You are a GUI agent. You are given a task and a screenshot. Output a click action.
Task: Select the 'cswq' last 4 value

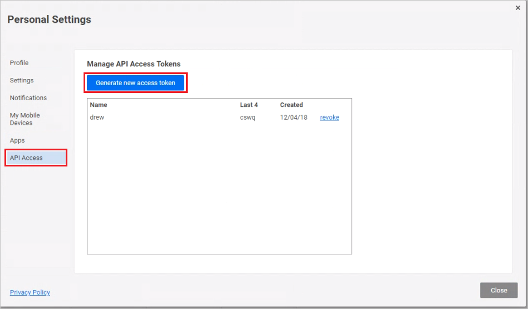click(247, 117)
